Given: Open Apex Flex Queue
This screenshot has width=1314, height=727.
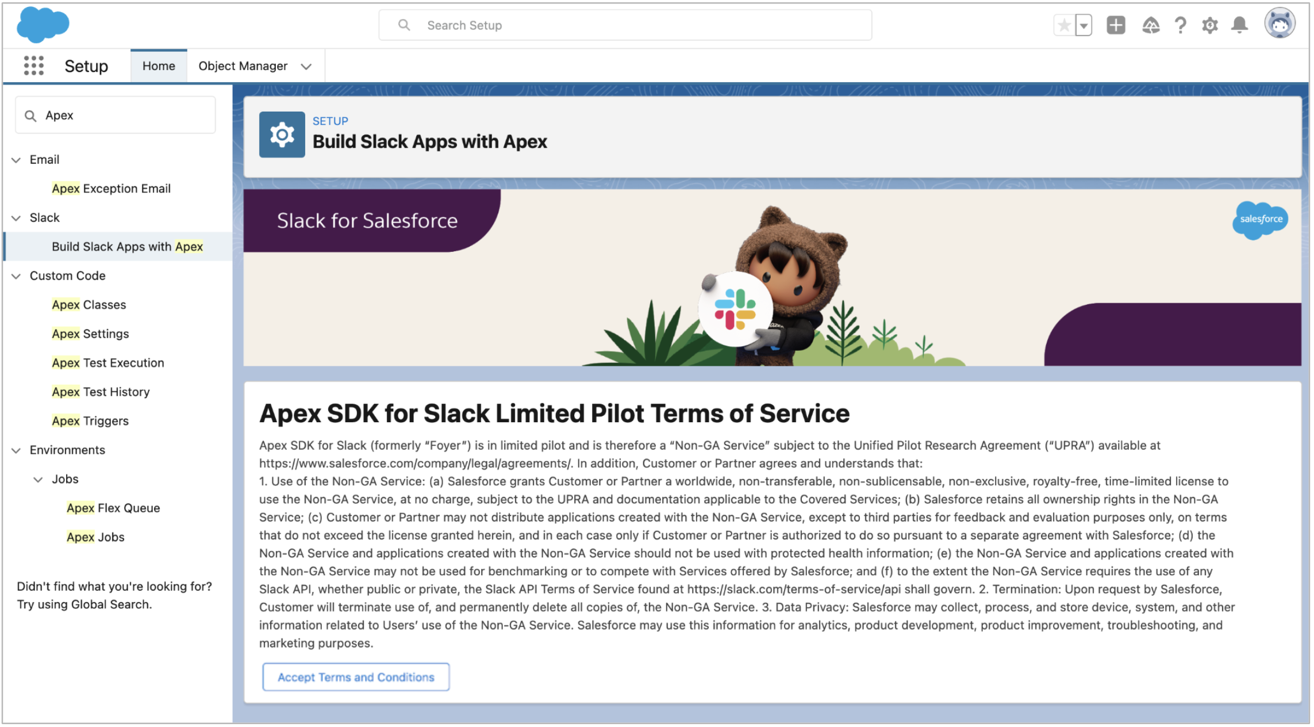Looking at the screenshot, I should (x=113, y=508).
